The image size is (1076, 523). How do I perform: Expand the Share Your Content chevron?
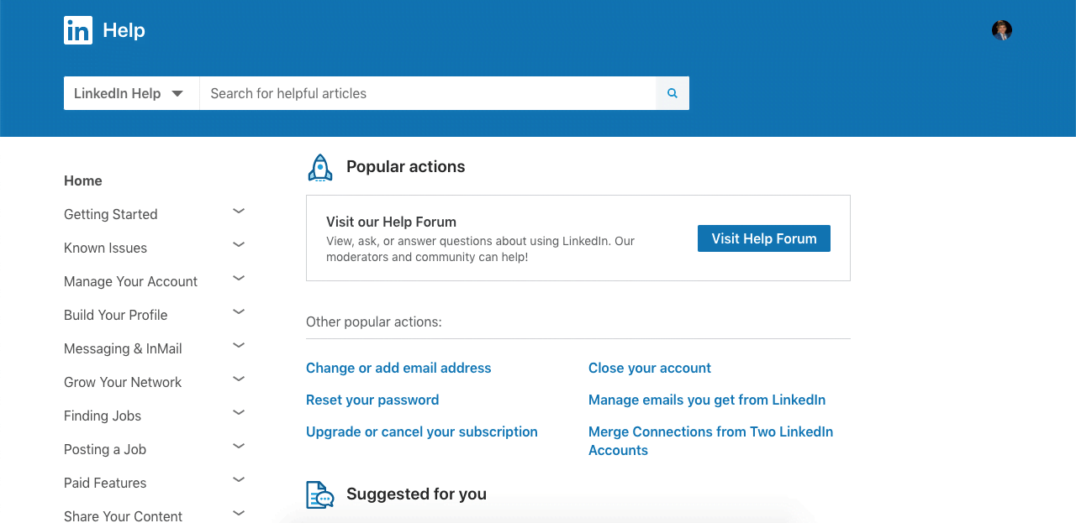point(239,513)
